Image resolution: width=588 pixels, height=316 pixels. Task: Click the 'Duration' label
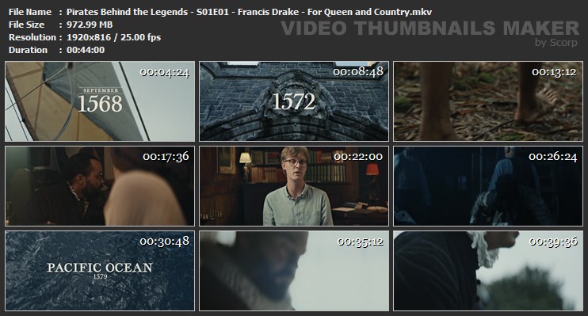click(x=28, y=50)
